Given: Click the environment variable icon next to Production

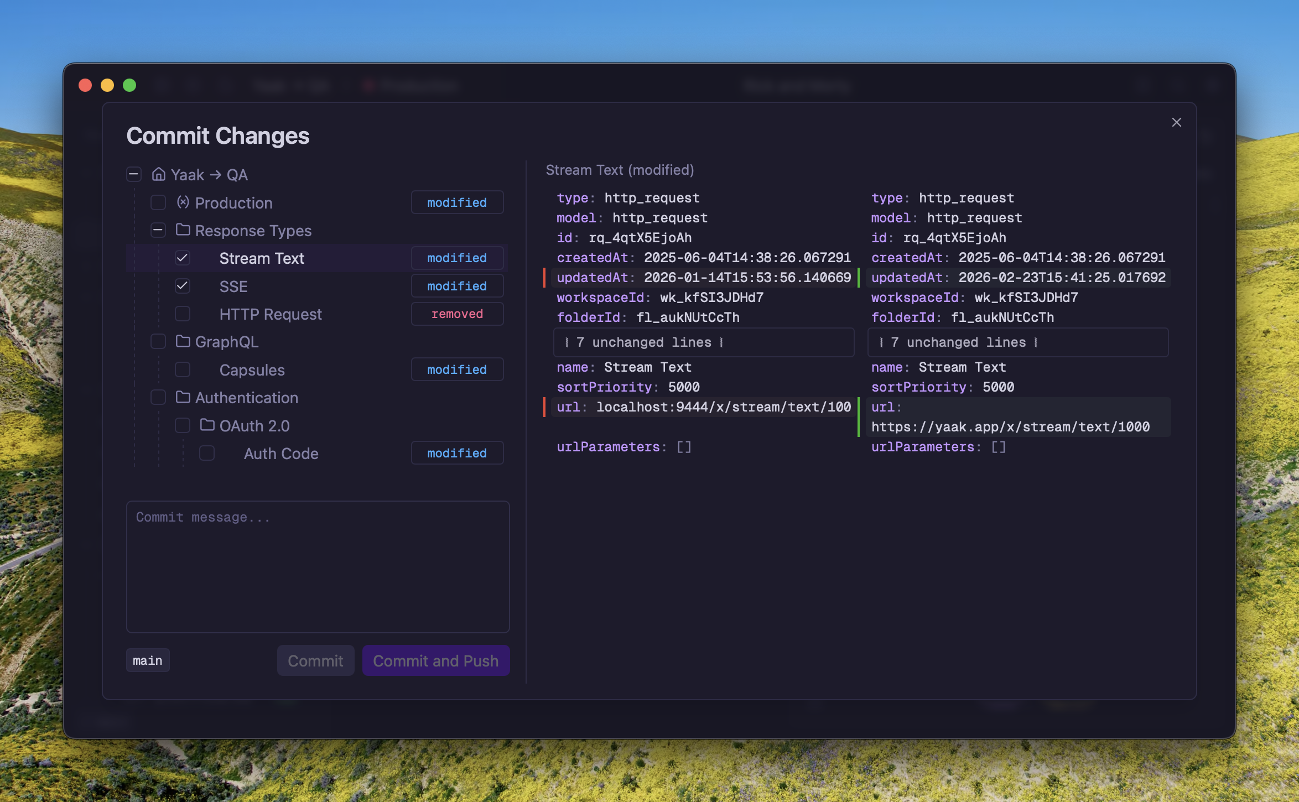Looking at the screenshot, I should pyautogui.click(x=183, y=202).
